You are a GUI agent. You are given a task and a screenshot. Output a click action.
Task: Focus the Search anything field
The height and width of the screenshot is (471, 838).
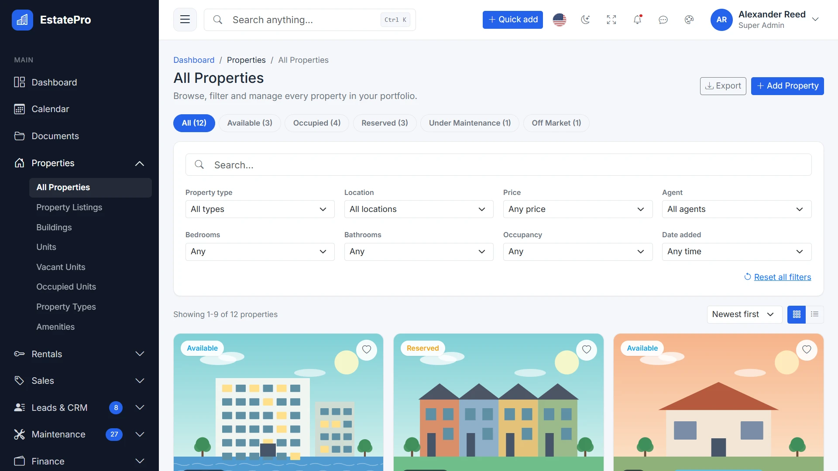click(310, 20)
